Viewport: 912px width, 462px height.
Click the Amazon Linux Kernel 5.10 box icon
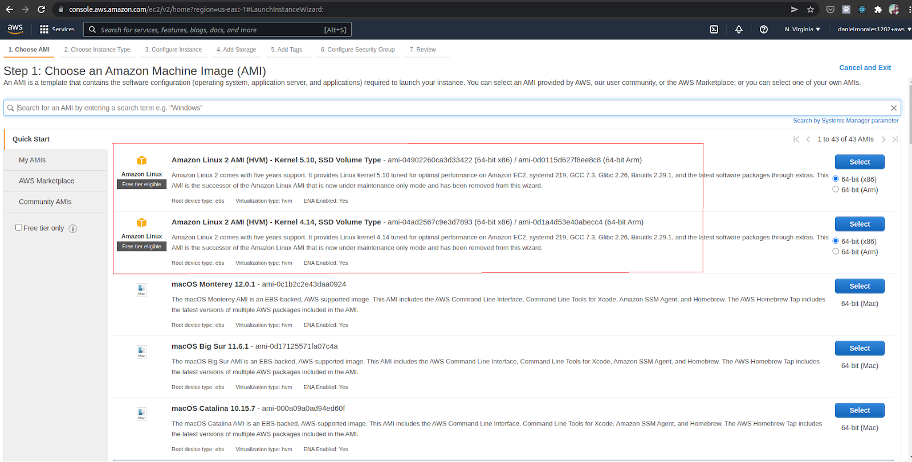click(x=141, y=161)
